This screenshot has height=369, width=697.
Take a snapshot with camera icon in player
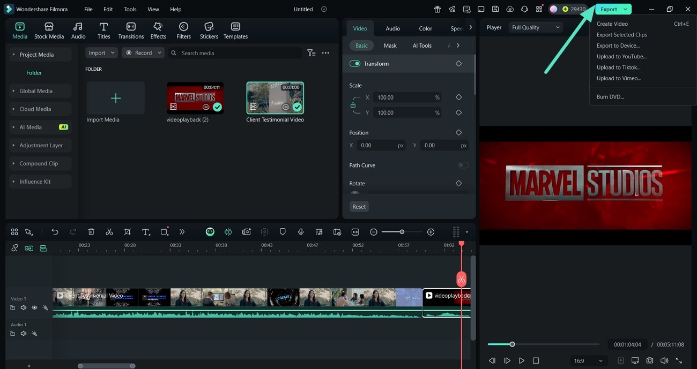[x=650, y=361]
